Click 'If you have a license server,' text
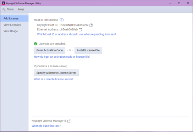193x132 pixels. coord(51,66)
